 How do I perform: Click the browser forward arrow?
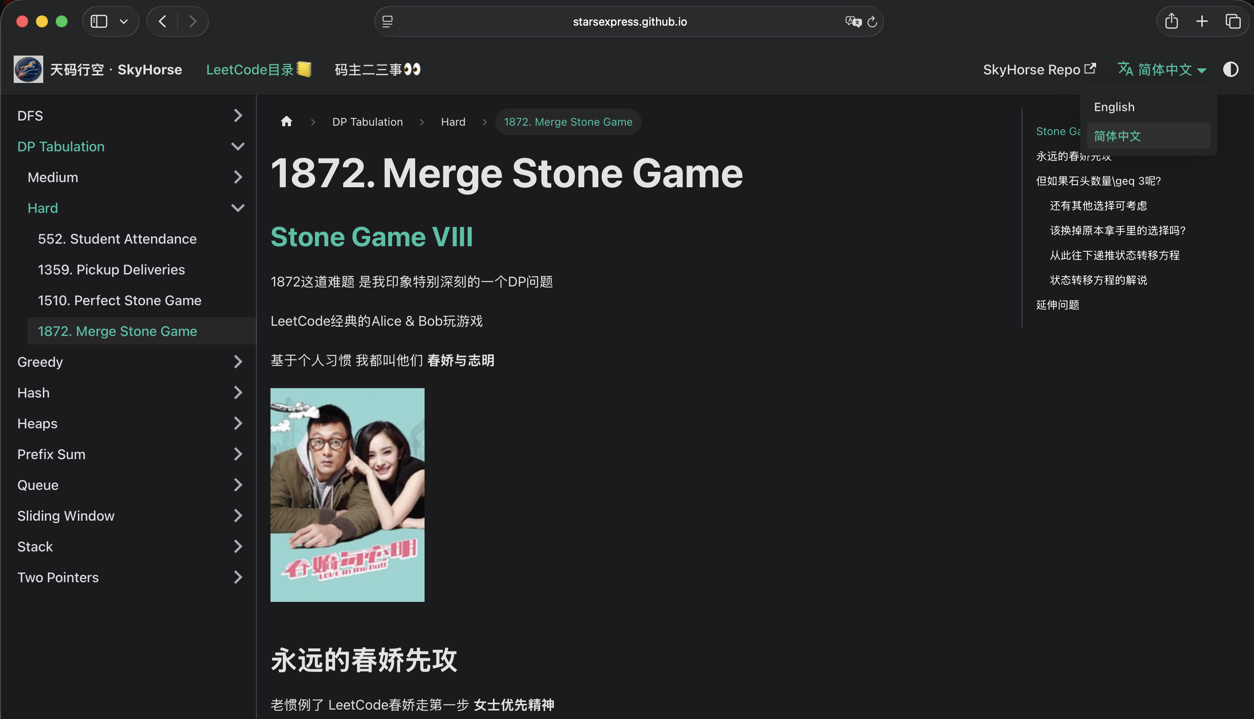(x=193, y=21)
